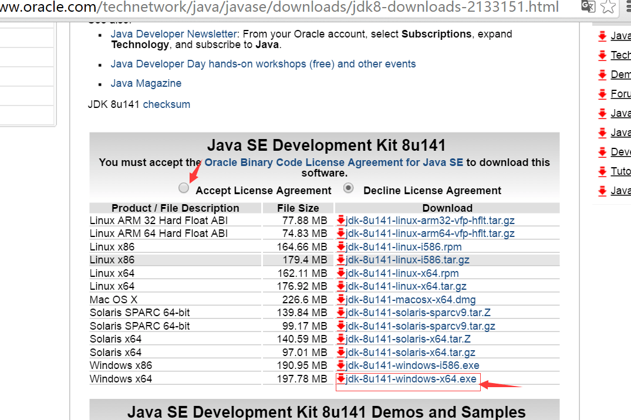Click red download arrow beside jdk-8u141-linux-x64.rpm
Screen dimensions: 631x420
(341, 273)
